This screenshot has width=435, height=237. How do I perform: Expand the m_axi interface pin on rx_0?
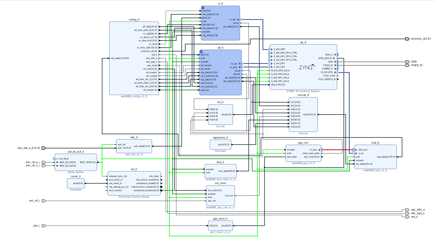pyautogui.click(x=238, y=20)
